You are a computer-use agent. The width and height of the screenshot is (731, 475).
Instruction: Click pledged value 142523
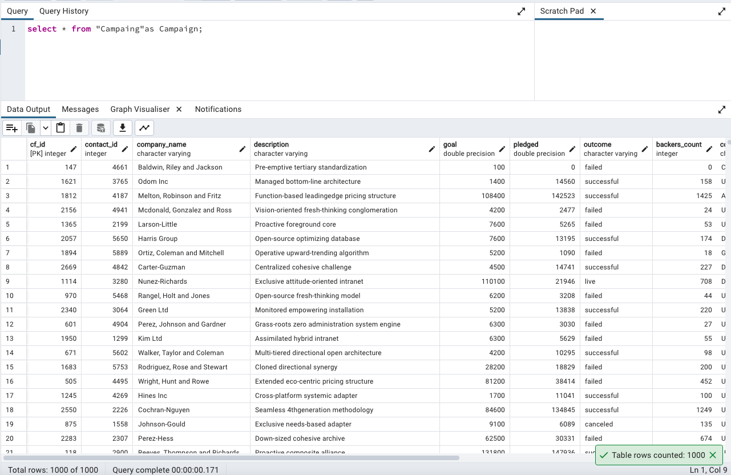click(x=545, y=196)
